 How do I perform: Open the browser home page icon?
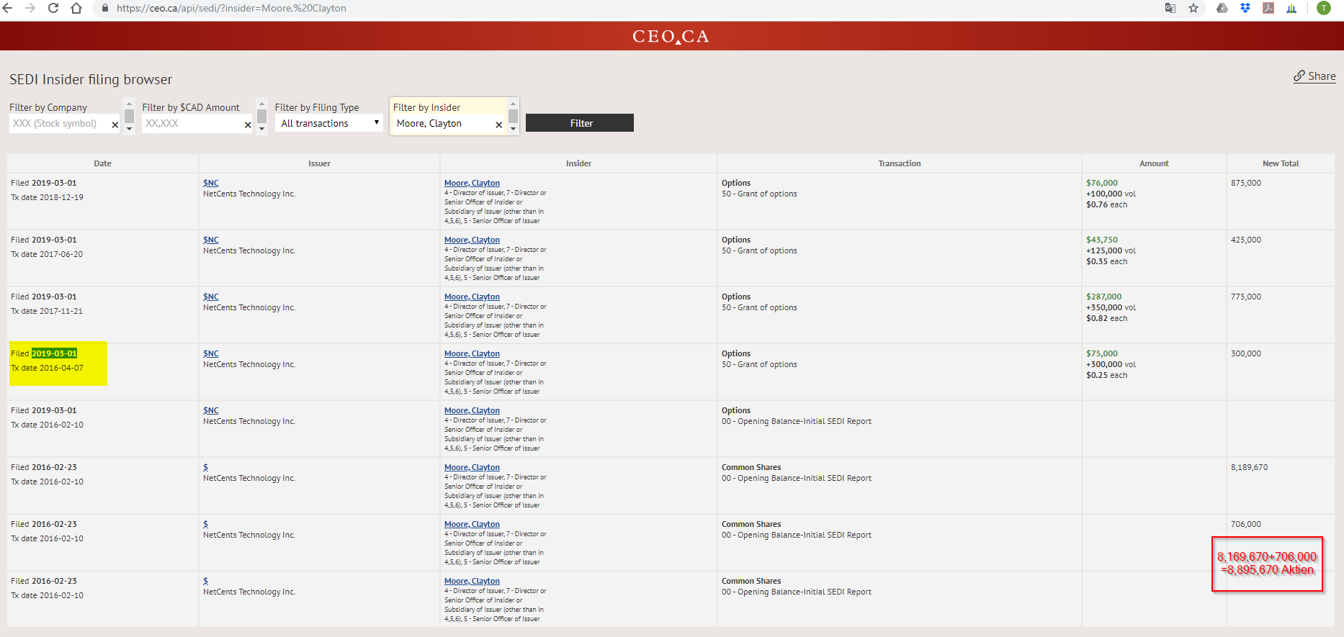coord(76,8)
